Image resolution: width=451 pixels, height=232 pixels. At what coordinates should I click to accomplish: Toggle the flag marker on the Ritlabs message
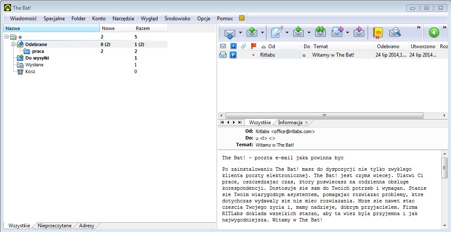(x=253, y=55)
